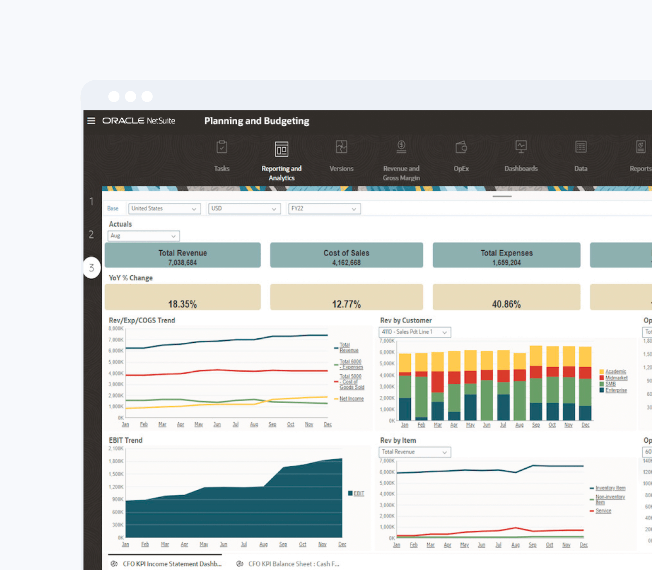Image resolution: width=652 pixels, height=570 pixels.
Task: Click the YoY % Change section label
Action: (131, 278)
